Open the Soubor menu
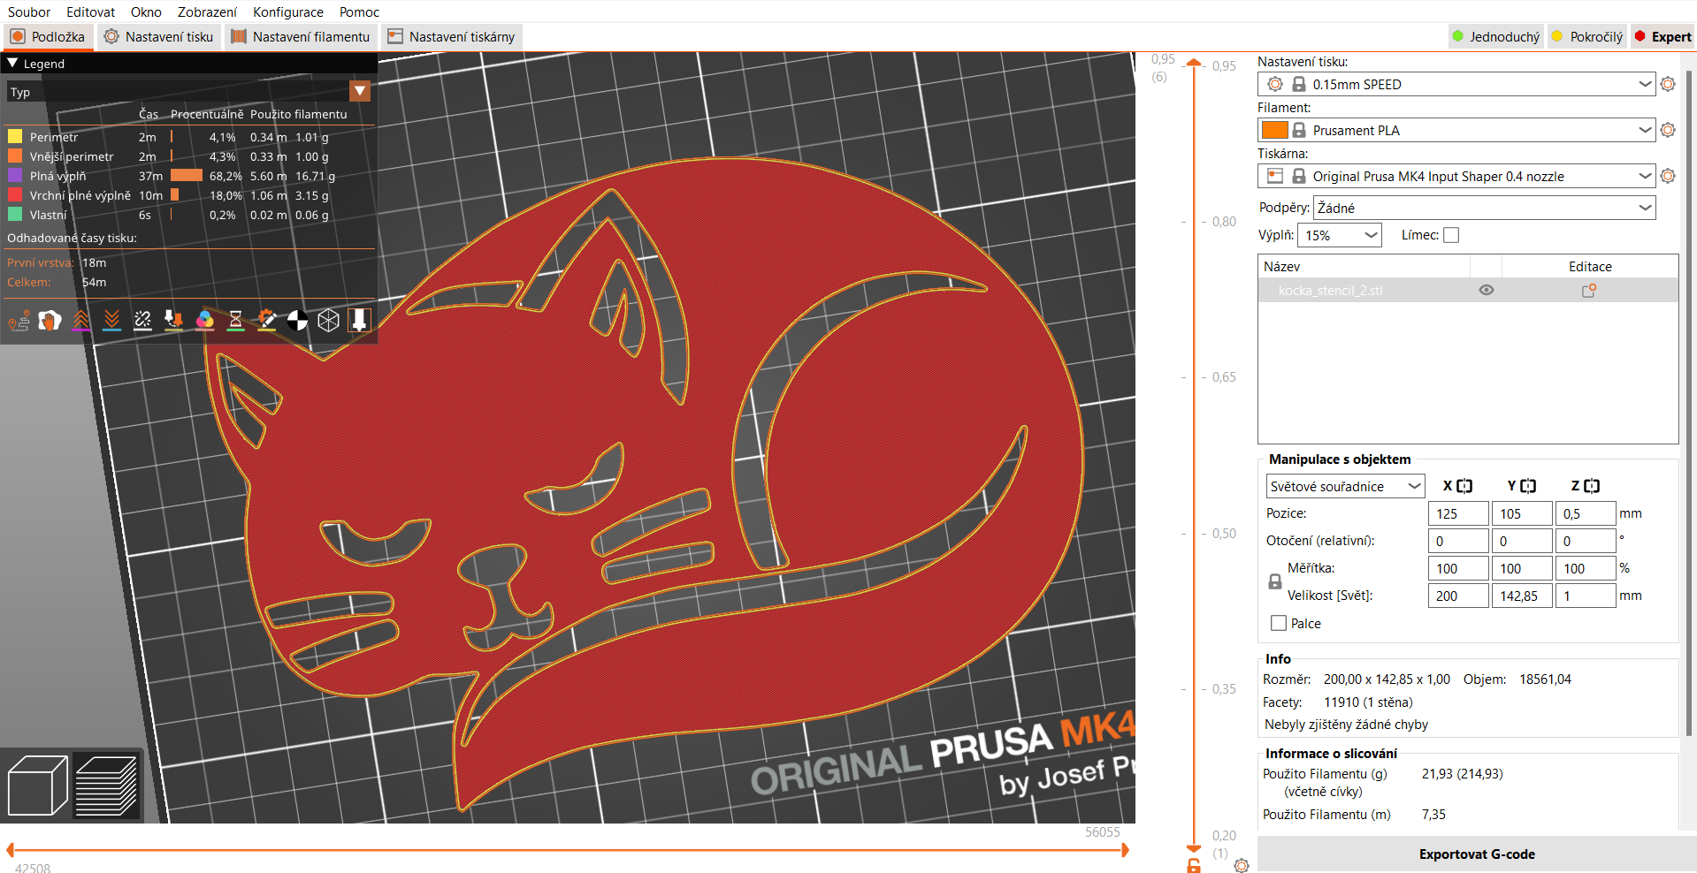 (x=29, y=11)
